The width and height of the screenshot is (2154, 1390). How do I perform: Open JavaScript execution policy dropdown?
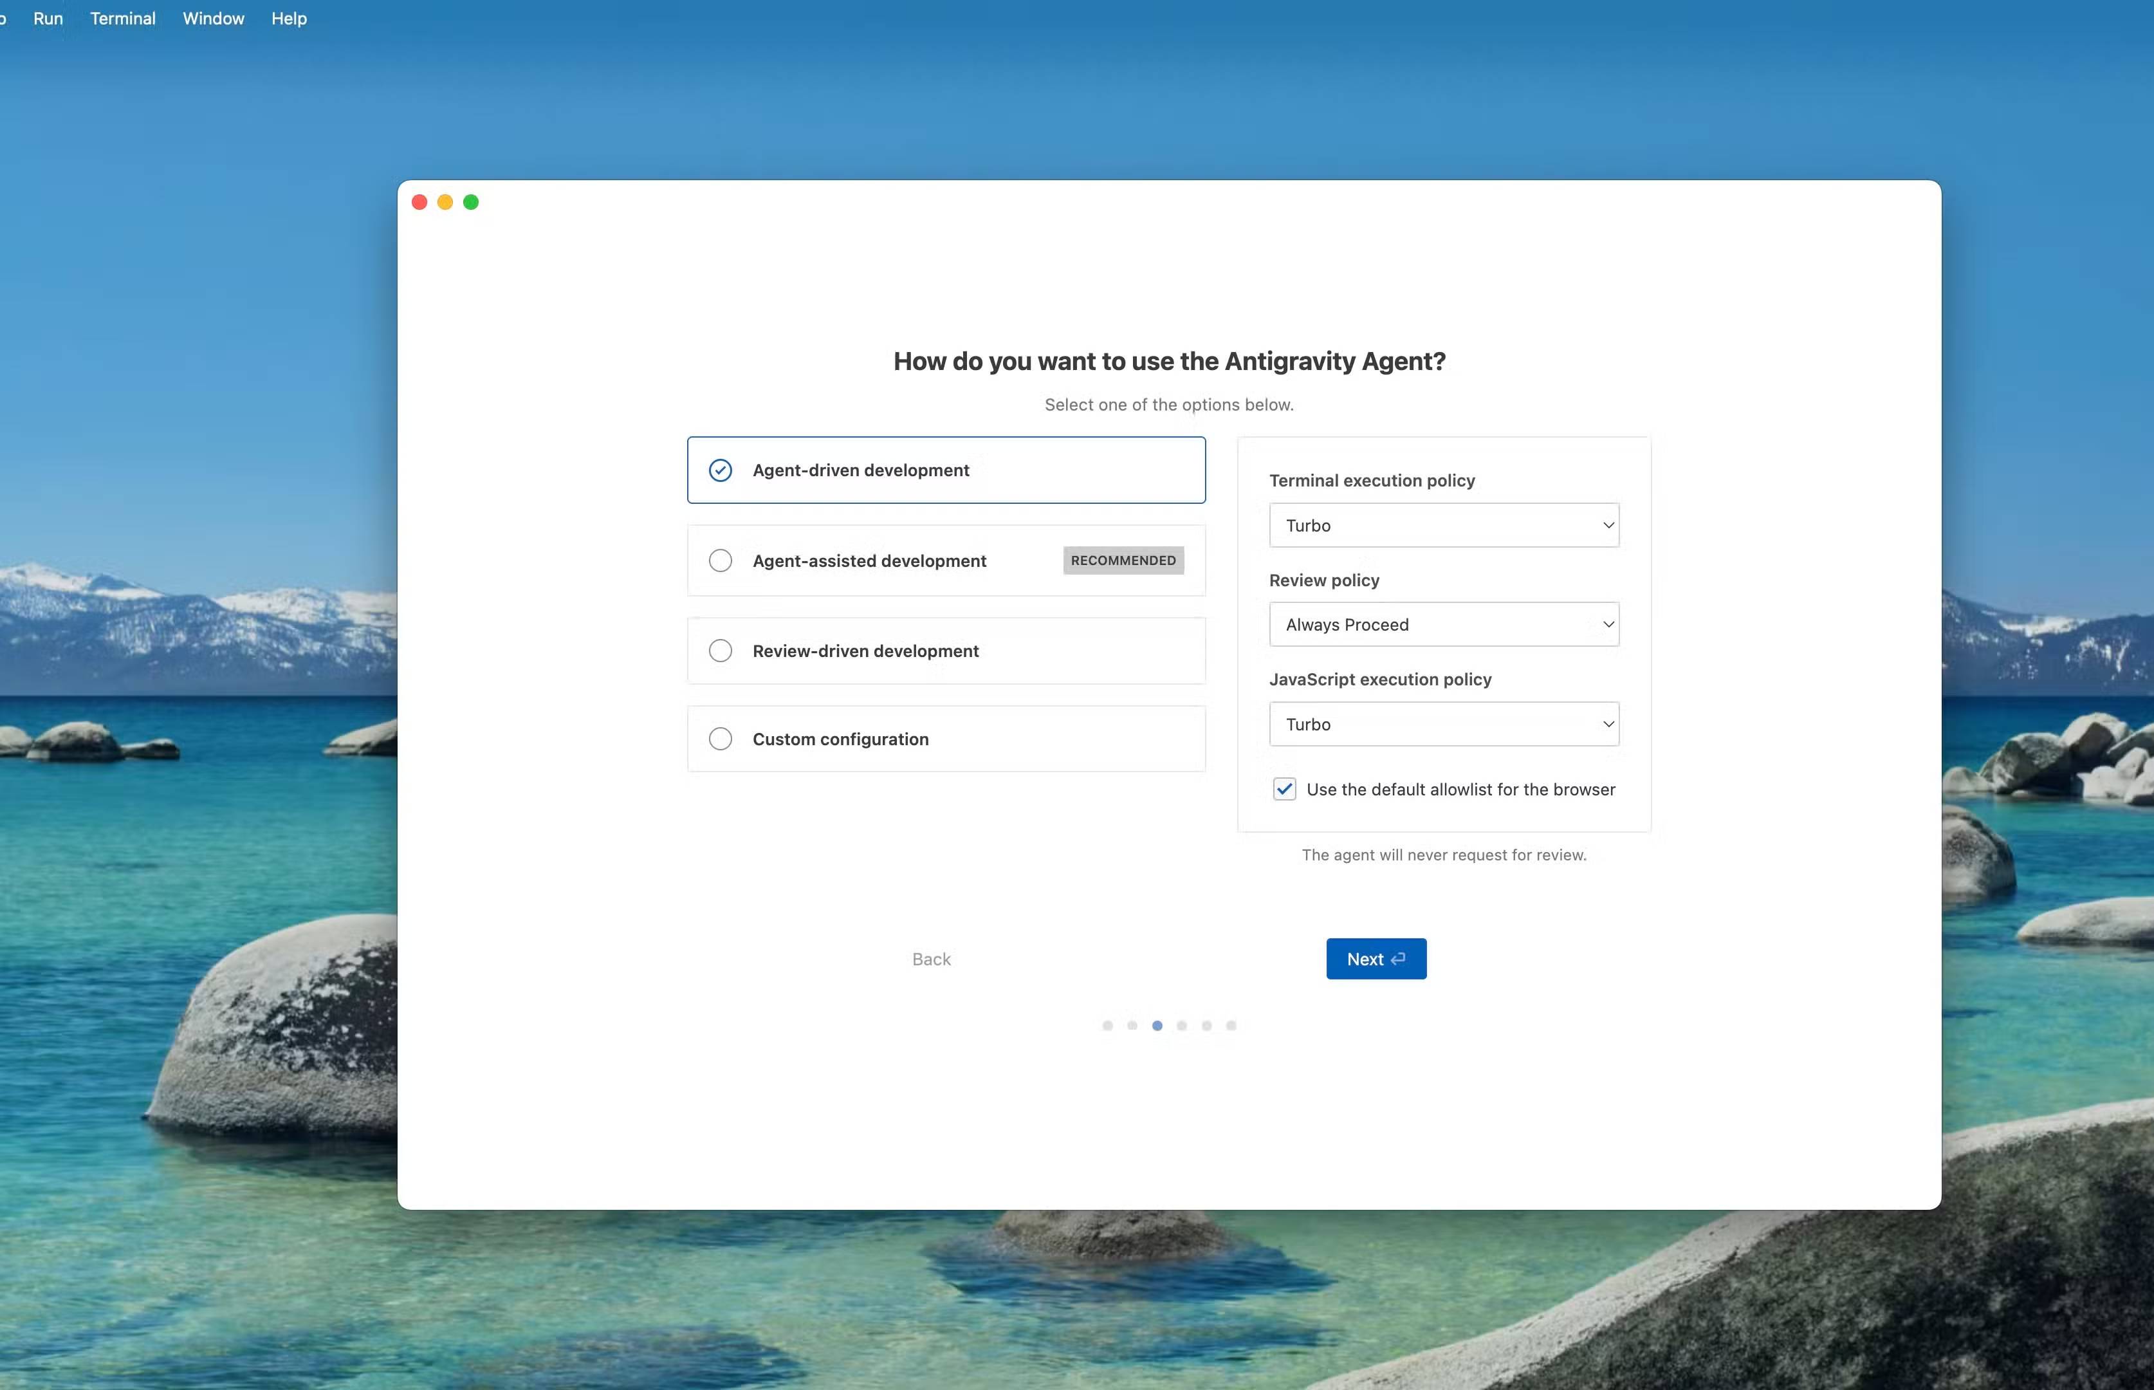[x=1443, y=724]
